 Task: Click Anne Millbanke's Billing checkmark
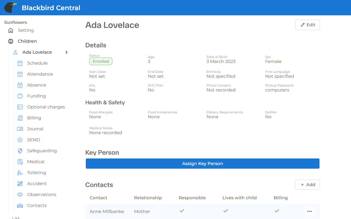(277, 211)
